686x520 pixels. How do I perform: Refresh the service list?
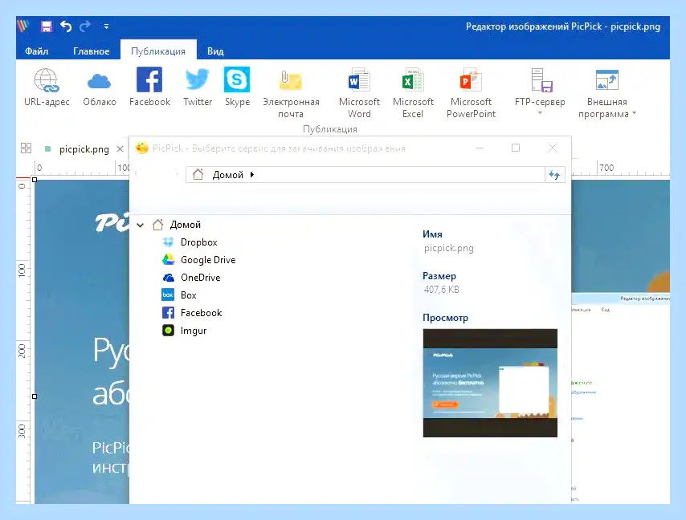[x=555, y=175]
